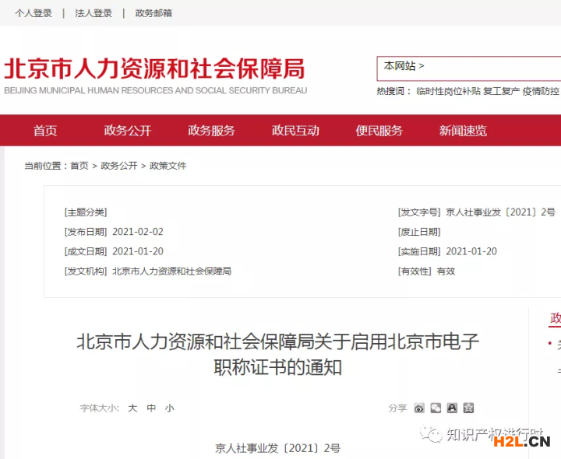The image size is (561, 459).
Task: Click 政策文件 in the breadcrumb
Action: pos(168,166)
